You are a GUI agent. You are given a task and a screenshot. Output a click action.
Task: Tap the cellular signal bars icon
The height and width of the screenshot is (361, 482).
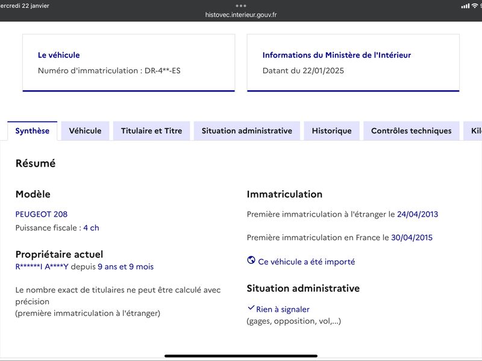(465, 6)
